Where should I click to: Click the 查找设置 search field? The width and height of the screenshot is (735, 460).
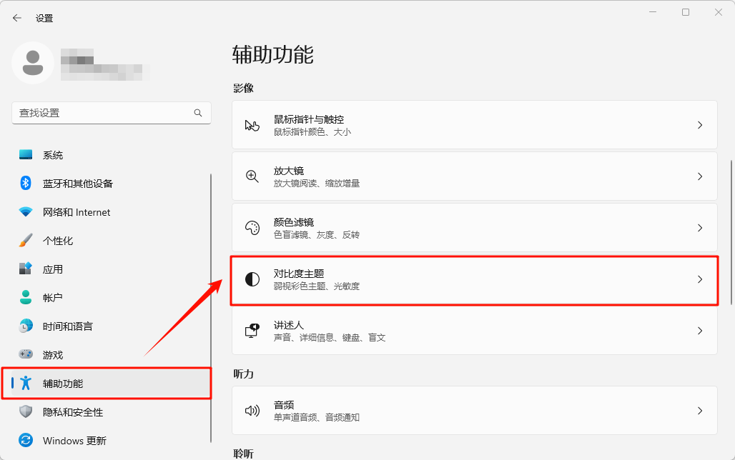(104, 113)
